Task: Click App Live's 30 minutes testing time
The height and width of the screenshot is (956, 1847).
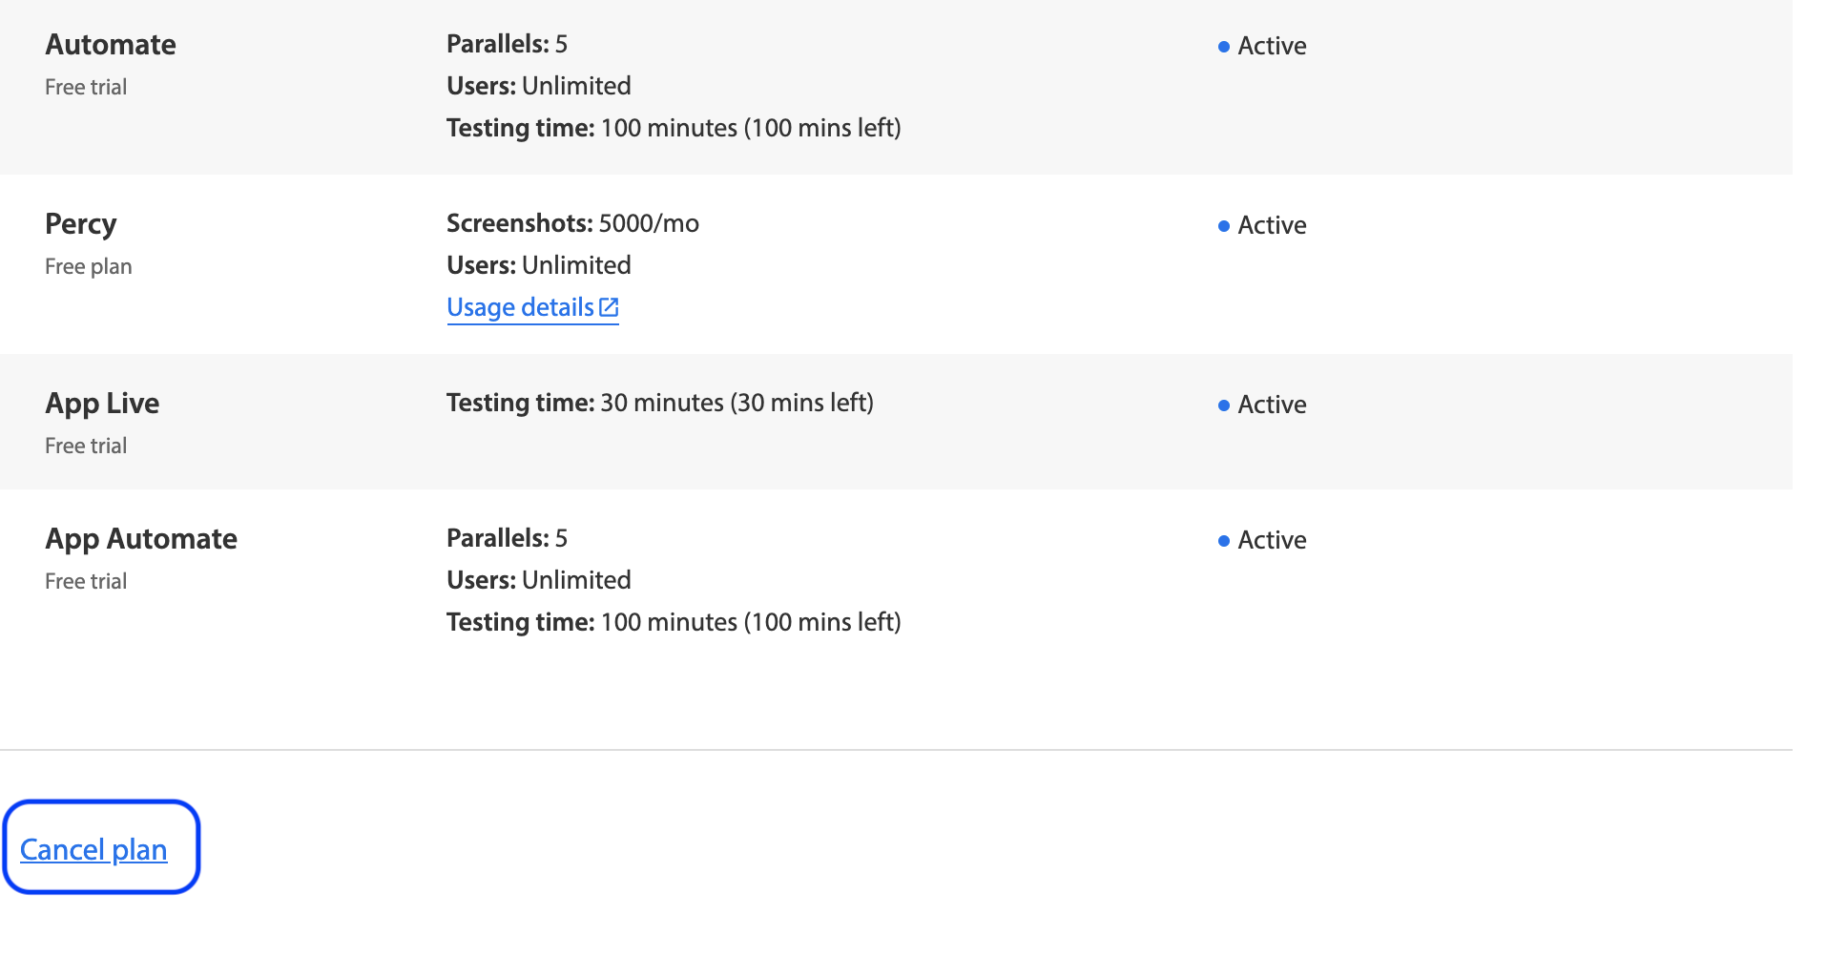Action: (659, 403)
